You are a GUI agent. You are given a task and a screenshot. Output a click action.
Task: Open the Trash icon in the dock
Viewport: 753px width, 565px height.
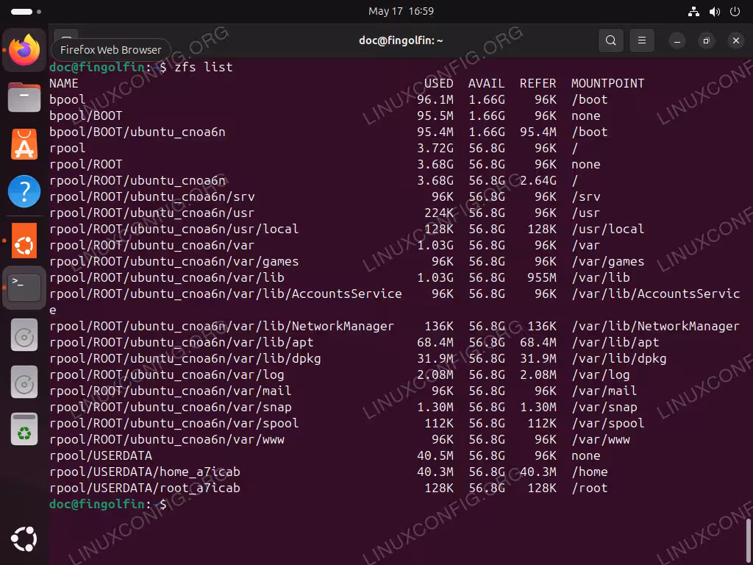click(24, 429)
